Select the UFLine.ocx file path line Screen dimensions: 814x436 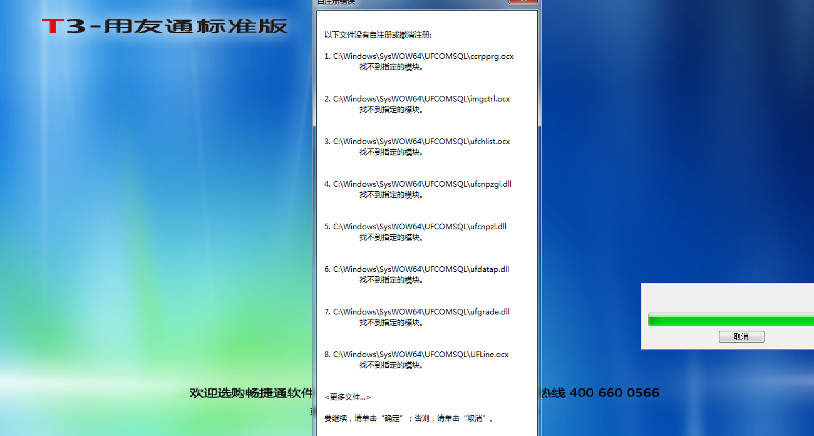tap(416, 355)
